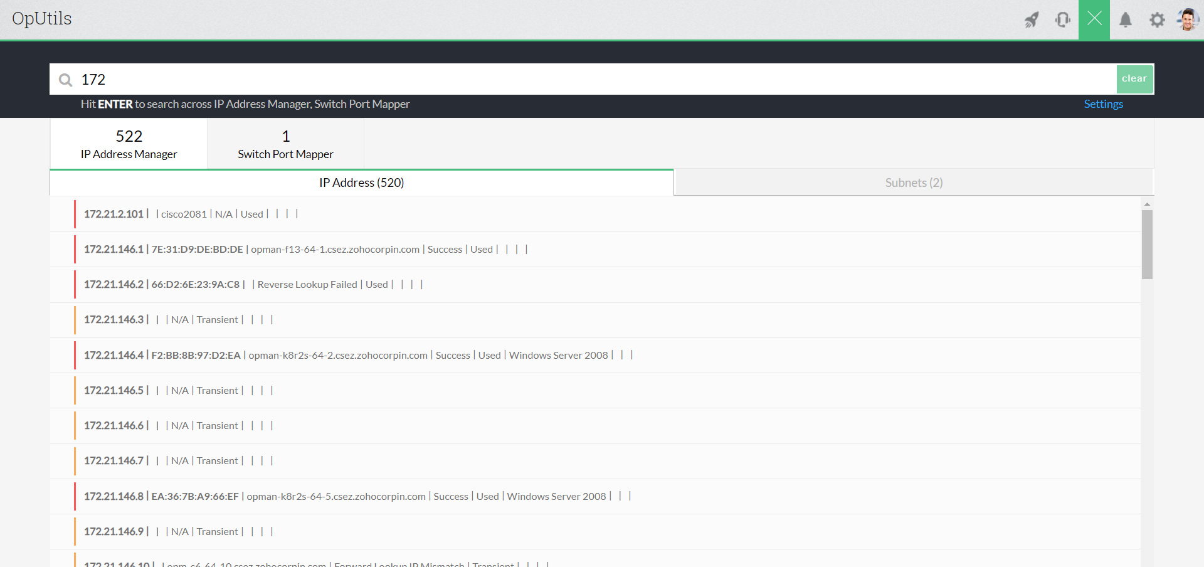Click the scrollbar up arrow

[x=1147, y=204]
